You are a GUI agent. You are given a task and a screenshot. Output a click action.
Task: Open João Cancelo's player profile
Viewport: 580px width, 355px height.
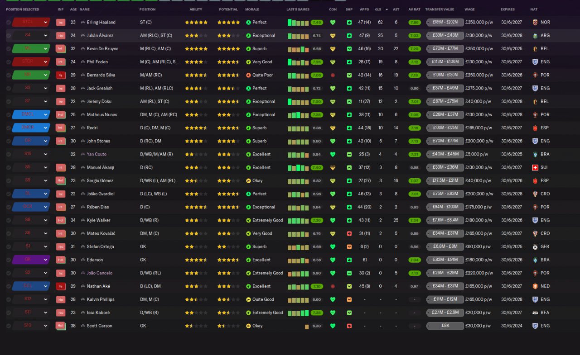point(100,273)
